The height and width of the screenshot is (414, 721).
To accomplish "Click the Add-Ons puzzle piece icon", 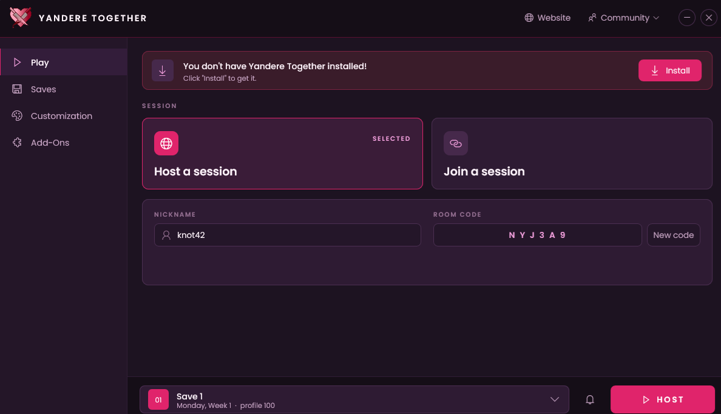I will click(x=17, y=143).
